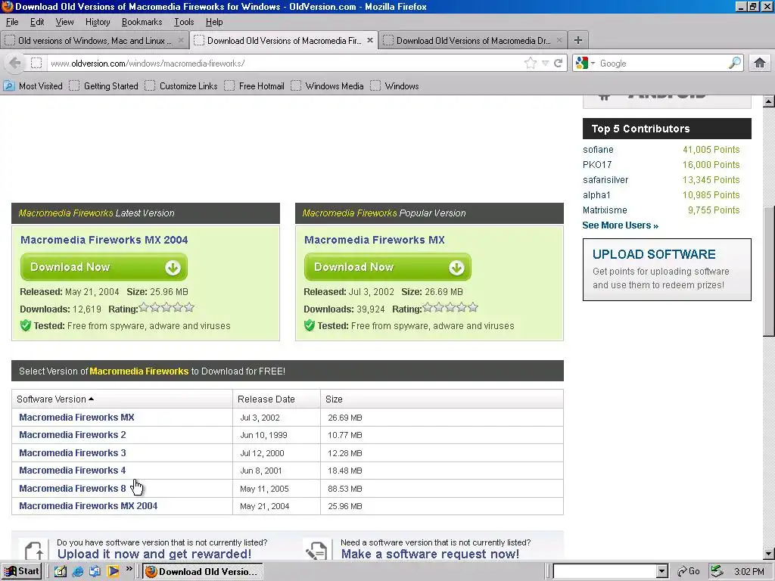Click See More Users link
Viewport: 775px width, 581px height.
coord(621,225)
